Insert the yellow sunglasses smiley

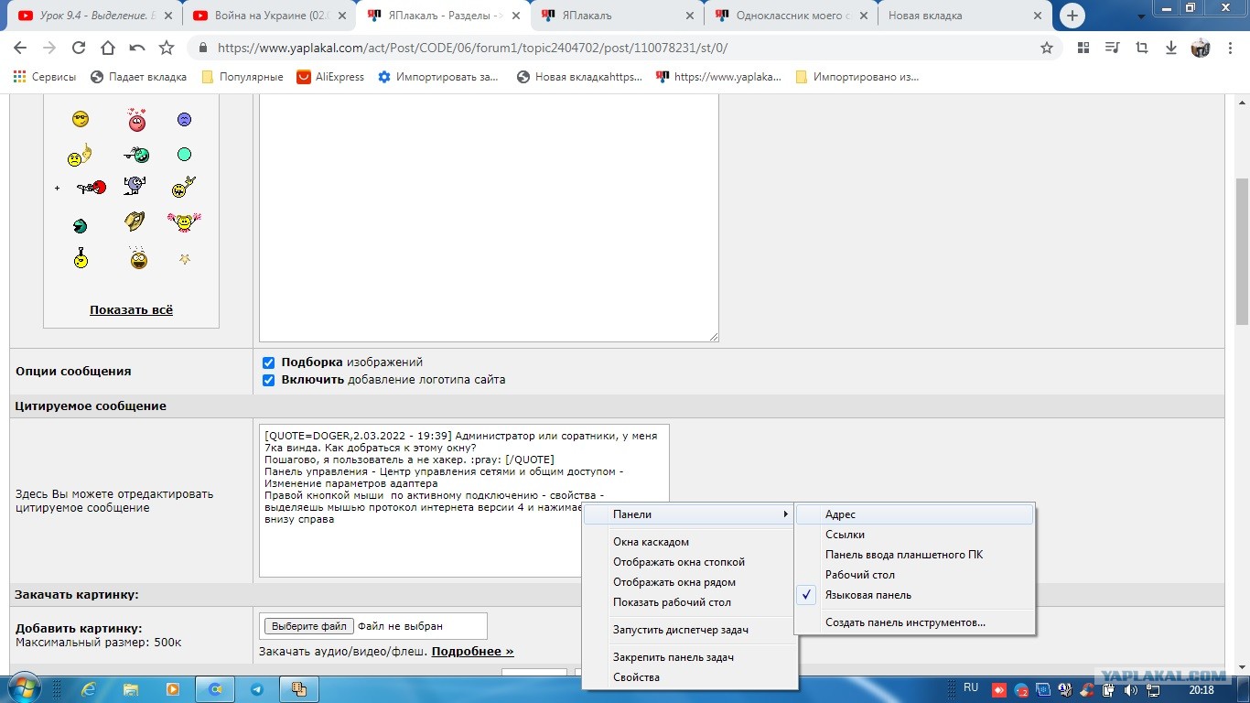tap(81, 119)
